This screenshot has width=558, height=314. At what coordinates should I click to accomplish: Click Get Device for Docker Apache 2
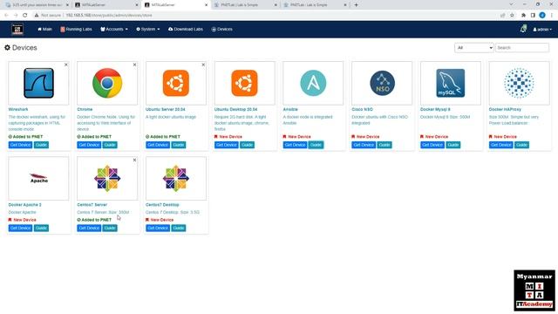point(20,229)
